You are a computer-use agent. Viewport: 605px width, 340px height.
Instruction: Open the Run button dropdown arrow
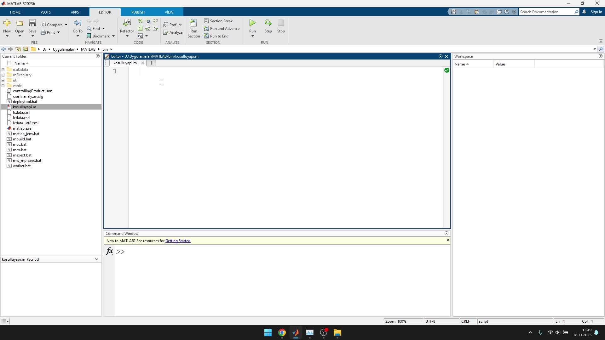[252, 36]
